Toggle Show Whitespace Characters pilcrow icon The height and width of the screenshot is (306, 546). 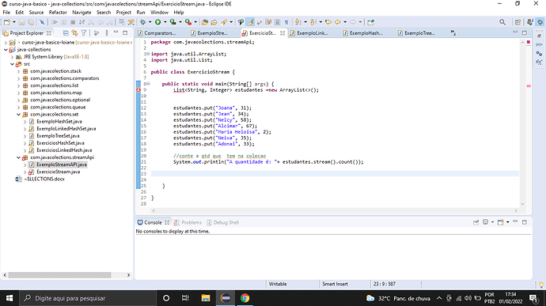click(x=286, y=22)
